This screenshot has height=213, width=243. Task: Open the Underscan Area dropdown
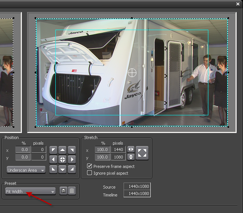26,170
